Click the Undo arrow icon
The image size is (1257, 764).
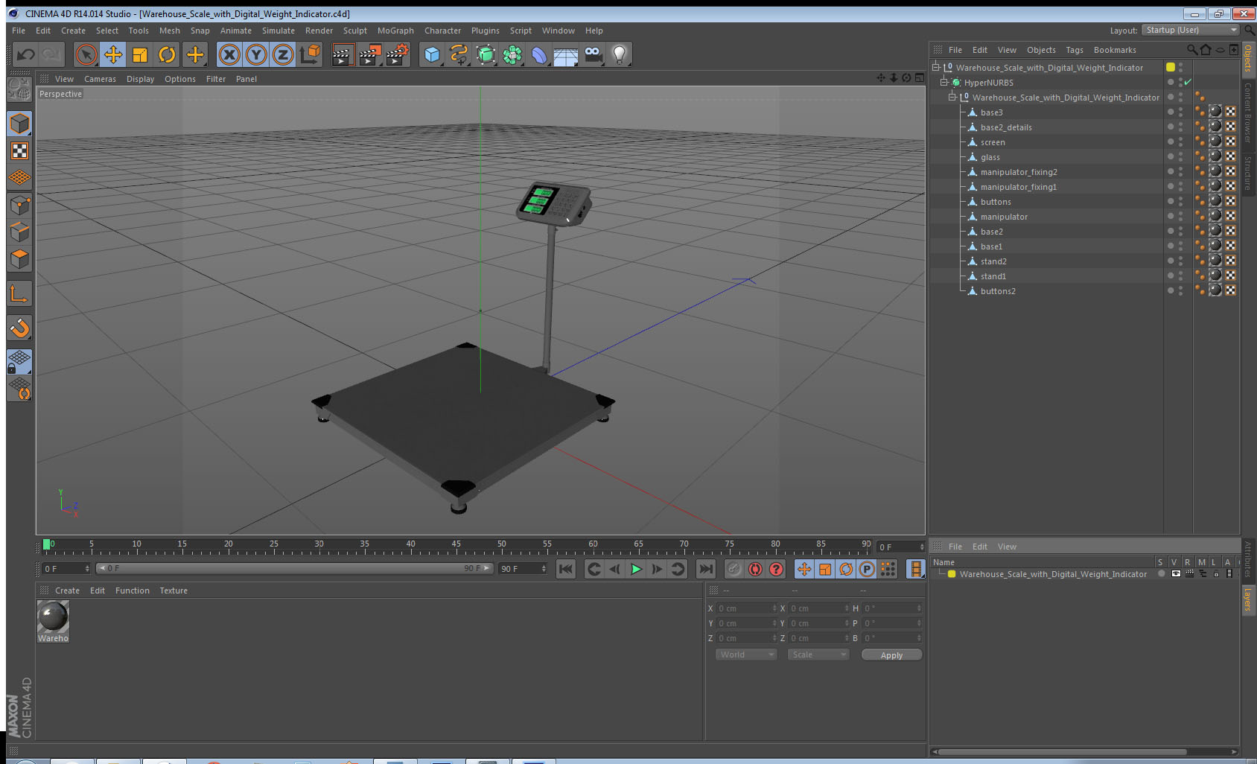[25, 54]
